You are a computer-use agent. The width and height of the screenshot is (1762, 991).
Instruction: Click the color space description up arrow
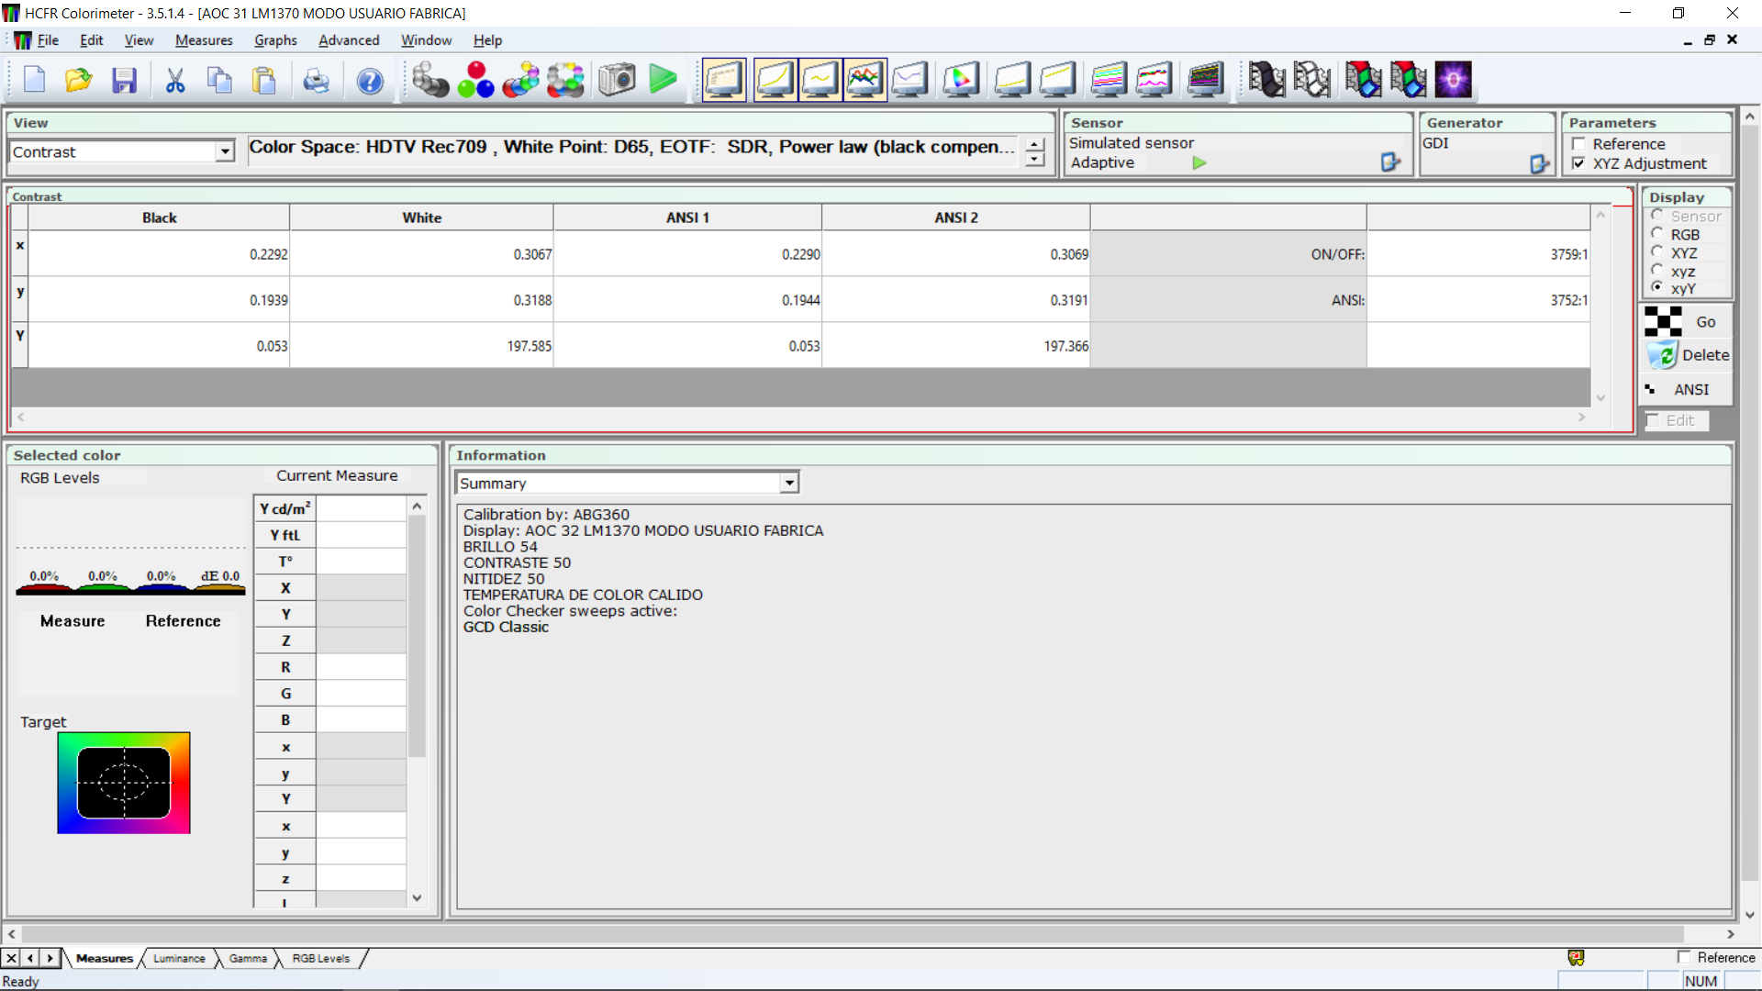click(1035, 145)
